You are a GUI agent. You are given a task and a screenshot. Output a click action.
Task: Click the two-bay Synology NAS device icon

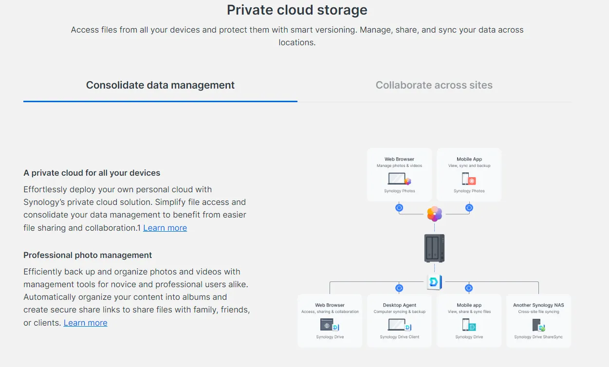(434, 248)
